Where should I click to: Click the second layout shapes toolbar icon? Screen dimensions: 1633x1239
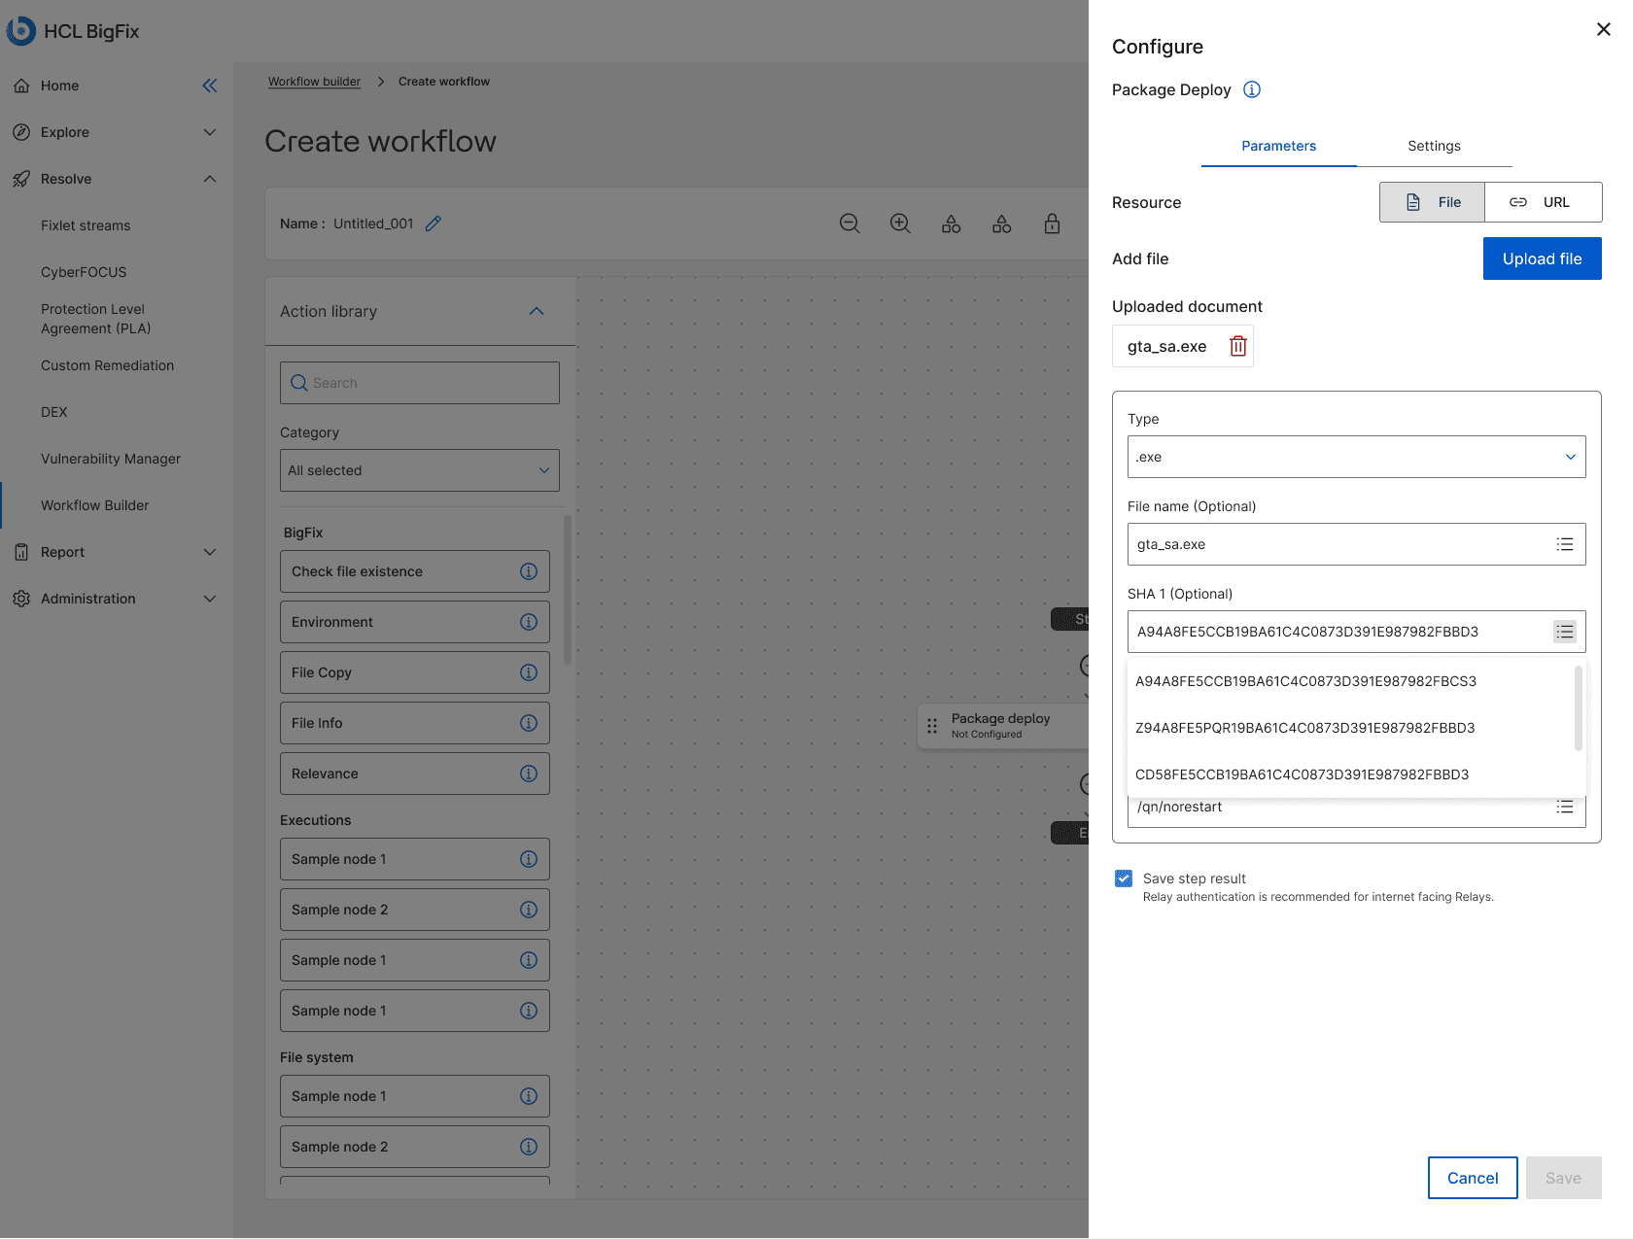(x=1001, y=224)
